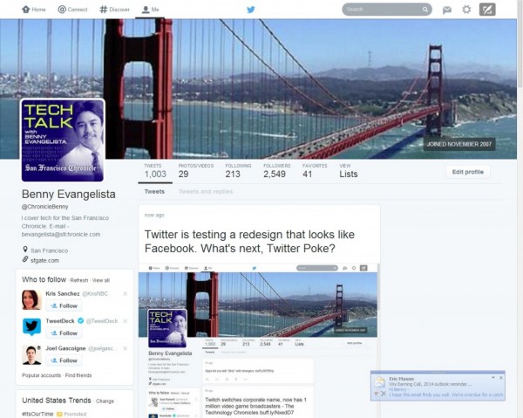Open Favorites 41 stat
The height and width of the screenshot is (418, 523).
[315, 171]
